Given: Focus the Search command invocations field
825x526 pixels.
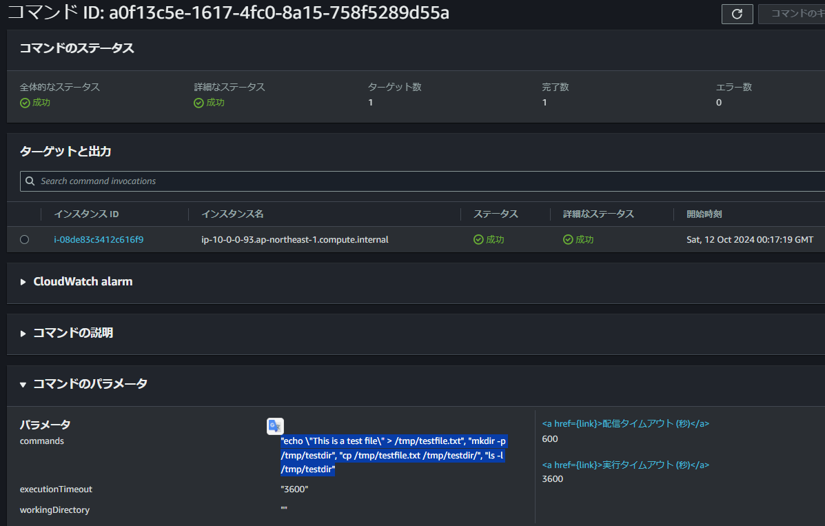Looking at the screenshot, I should [x=422, y=181].
